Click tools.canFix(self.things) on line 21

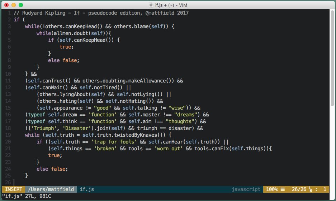230,149
